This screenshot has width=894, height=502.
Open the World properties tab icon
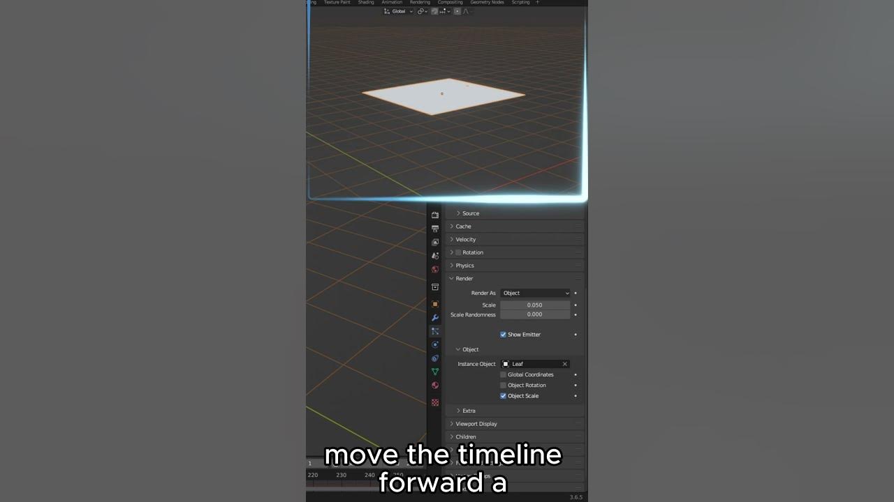click(x=435, y=269)
